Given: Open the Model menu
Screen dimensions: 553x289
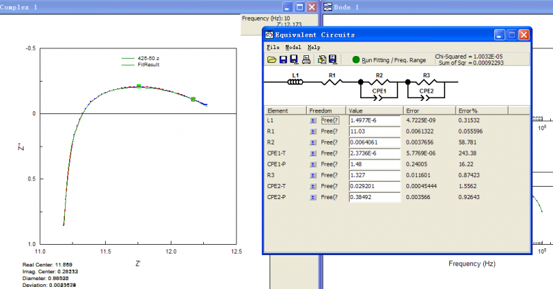Looking at the screenshot, I should click(292, 47).
